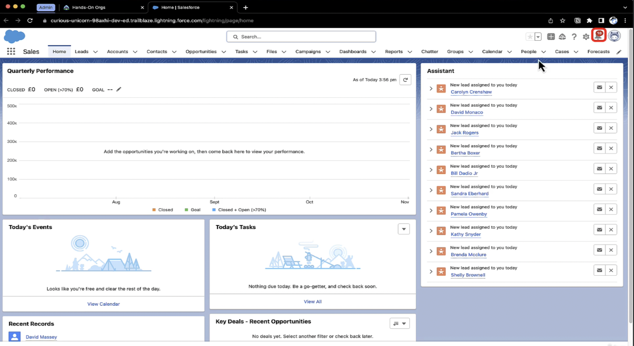
Task: Bookmark this page with the star icon
Action: 563,21
